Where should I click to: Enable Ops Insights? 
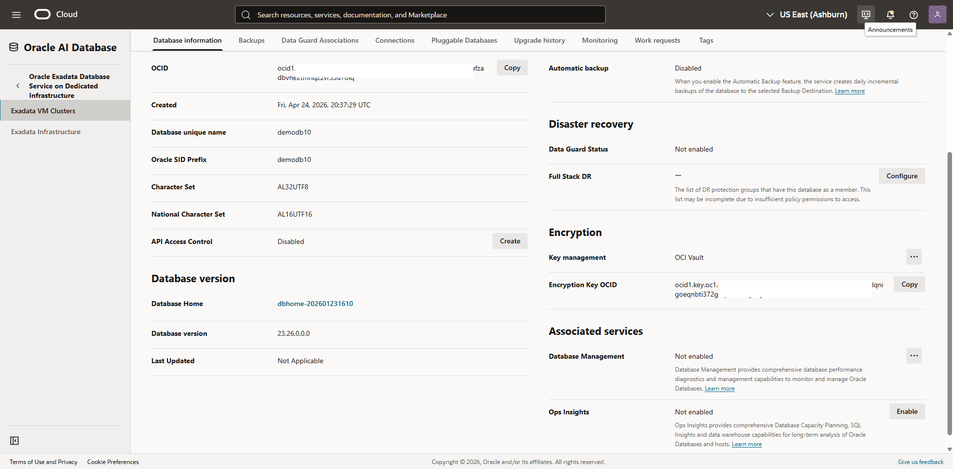click(907, 411)
